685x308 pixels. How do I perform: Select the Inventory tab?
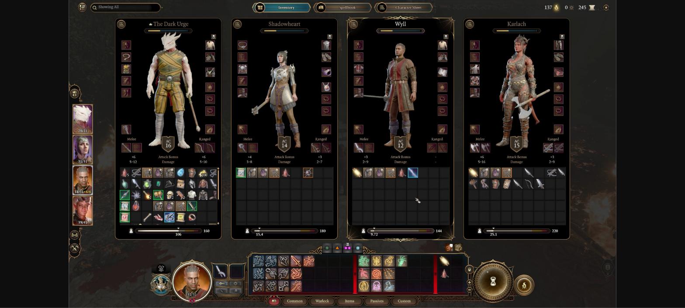[281, 7]
